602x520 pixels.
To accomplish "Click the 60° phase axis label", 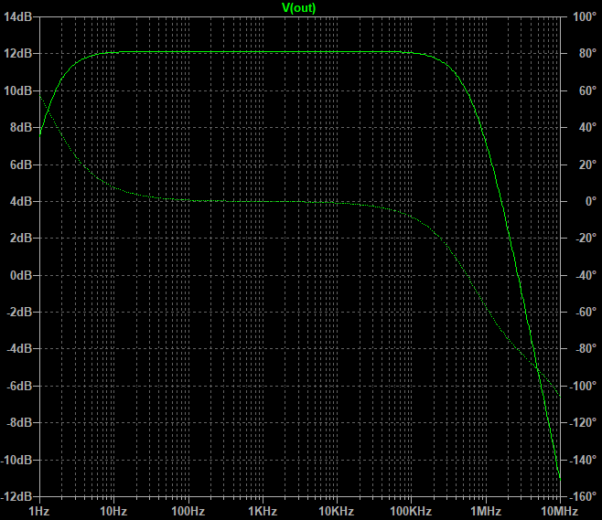I will tap(587, 90).
